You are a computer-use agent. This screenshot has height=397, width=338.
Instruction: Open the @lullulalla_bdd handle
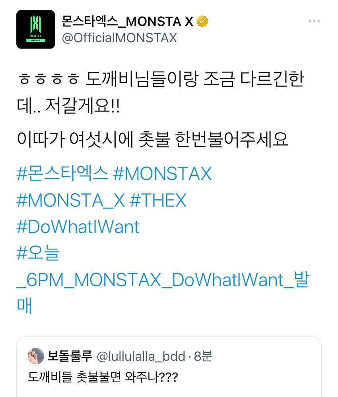(141, 356)
